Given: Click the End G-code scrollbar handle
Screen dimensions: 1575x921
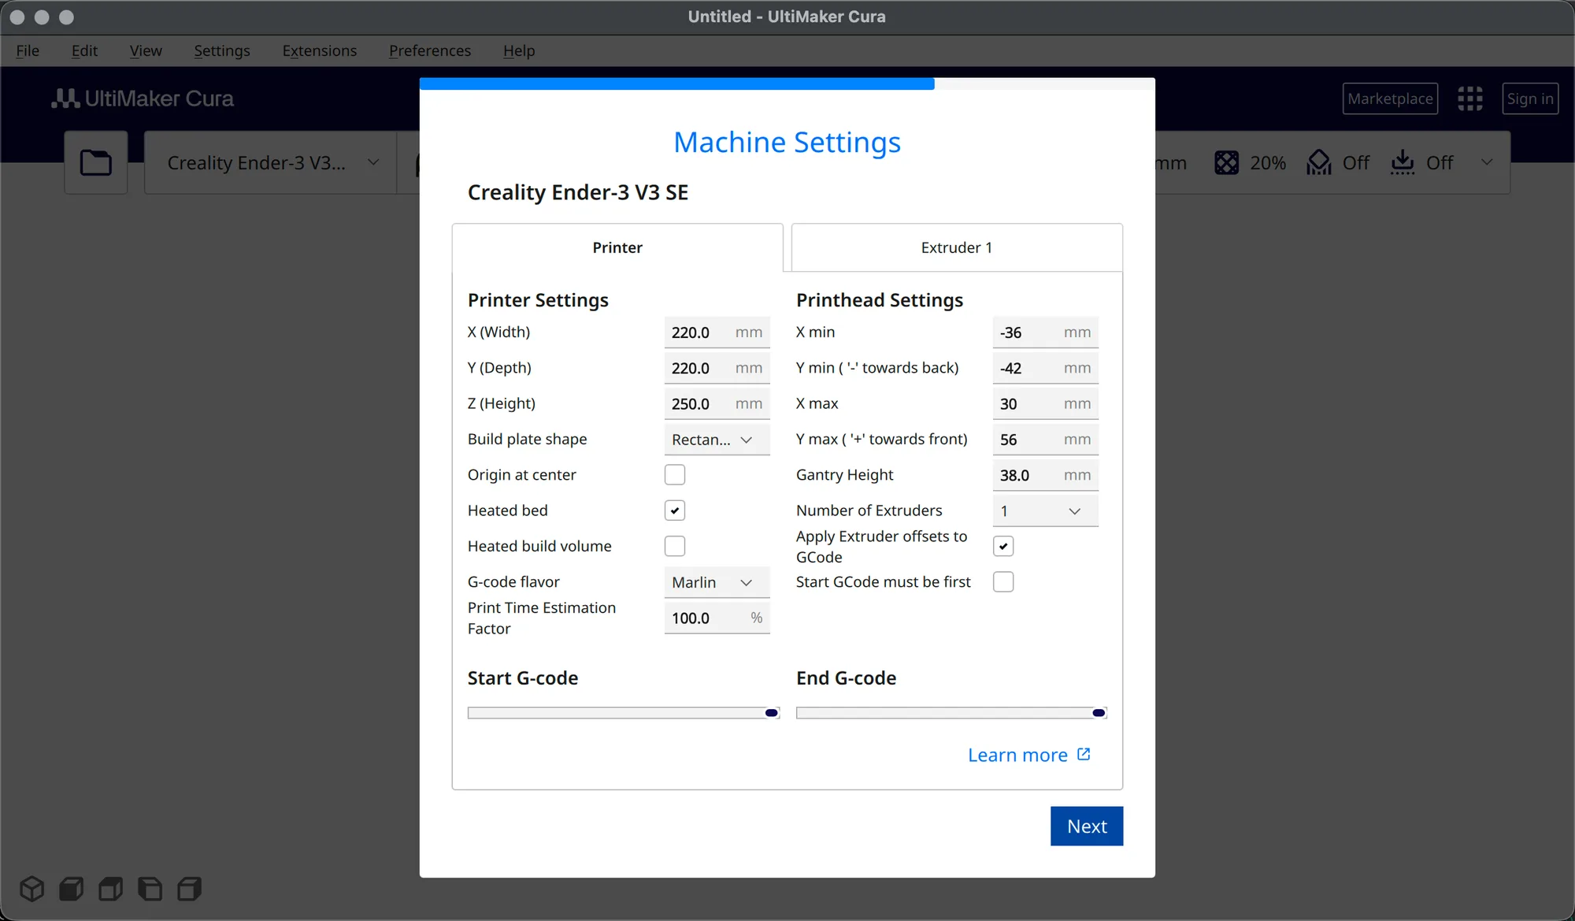Looking at the screenshot, I should click(1099, 712).
